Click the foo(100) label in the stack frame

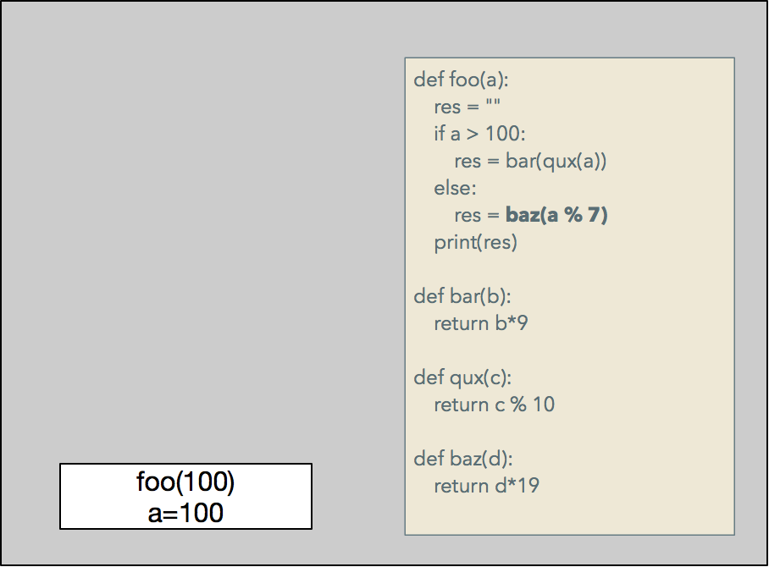point(185,482)
